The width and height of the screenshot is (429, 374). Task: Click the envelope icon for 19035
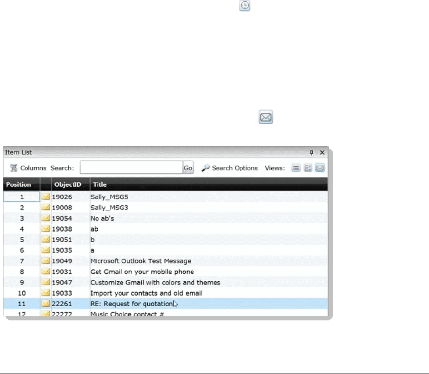point(46,250)
